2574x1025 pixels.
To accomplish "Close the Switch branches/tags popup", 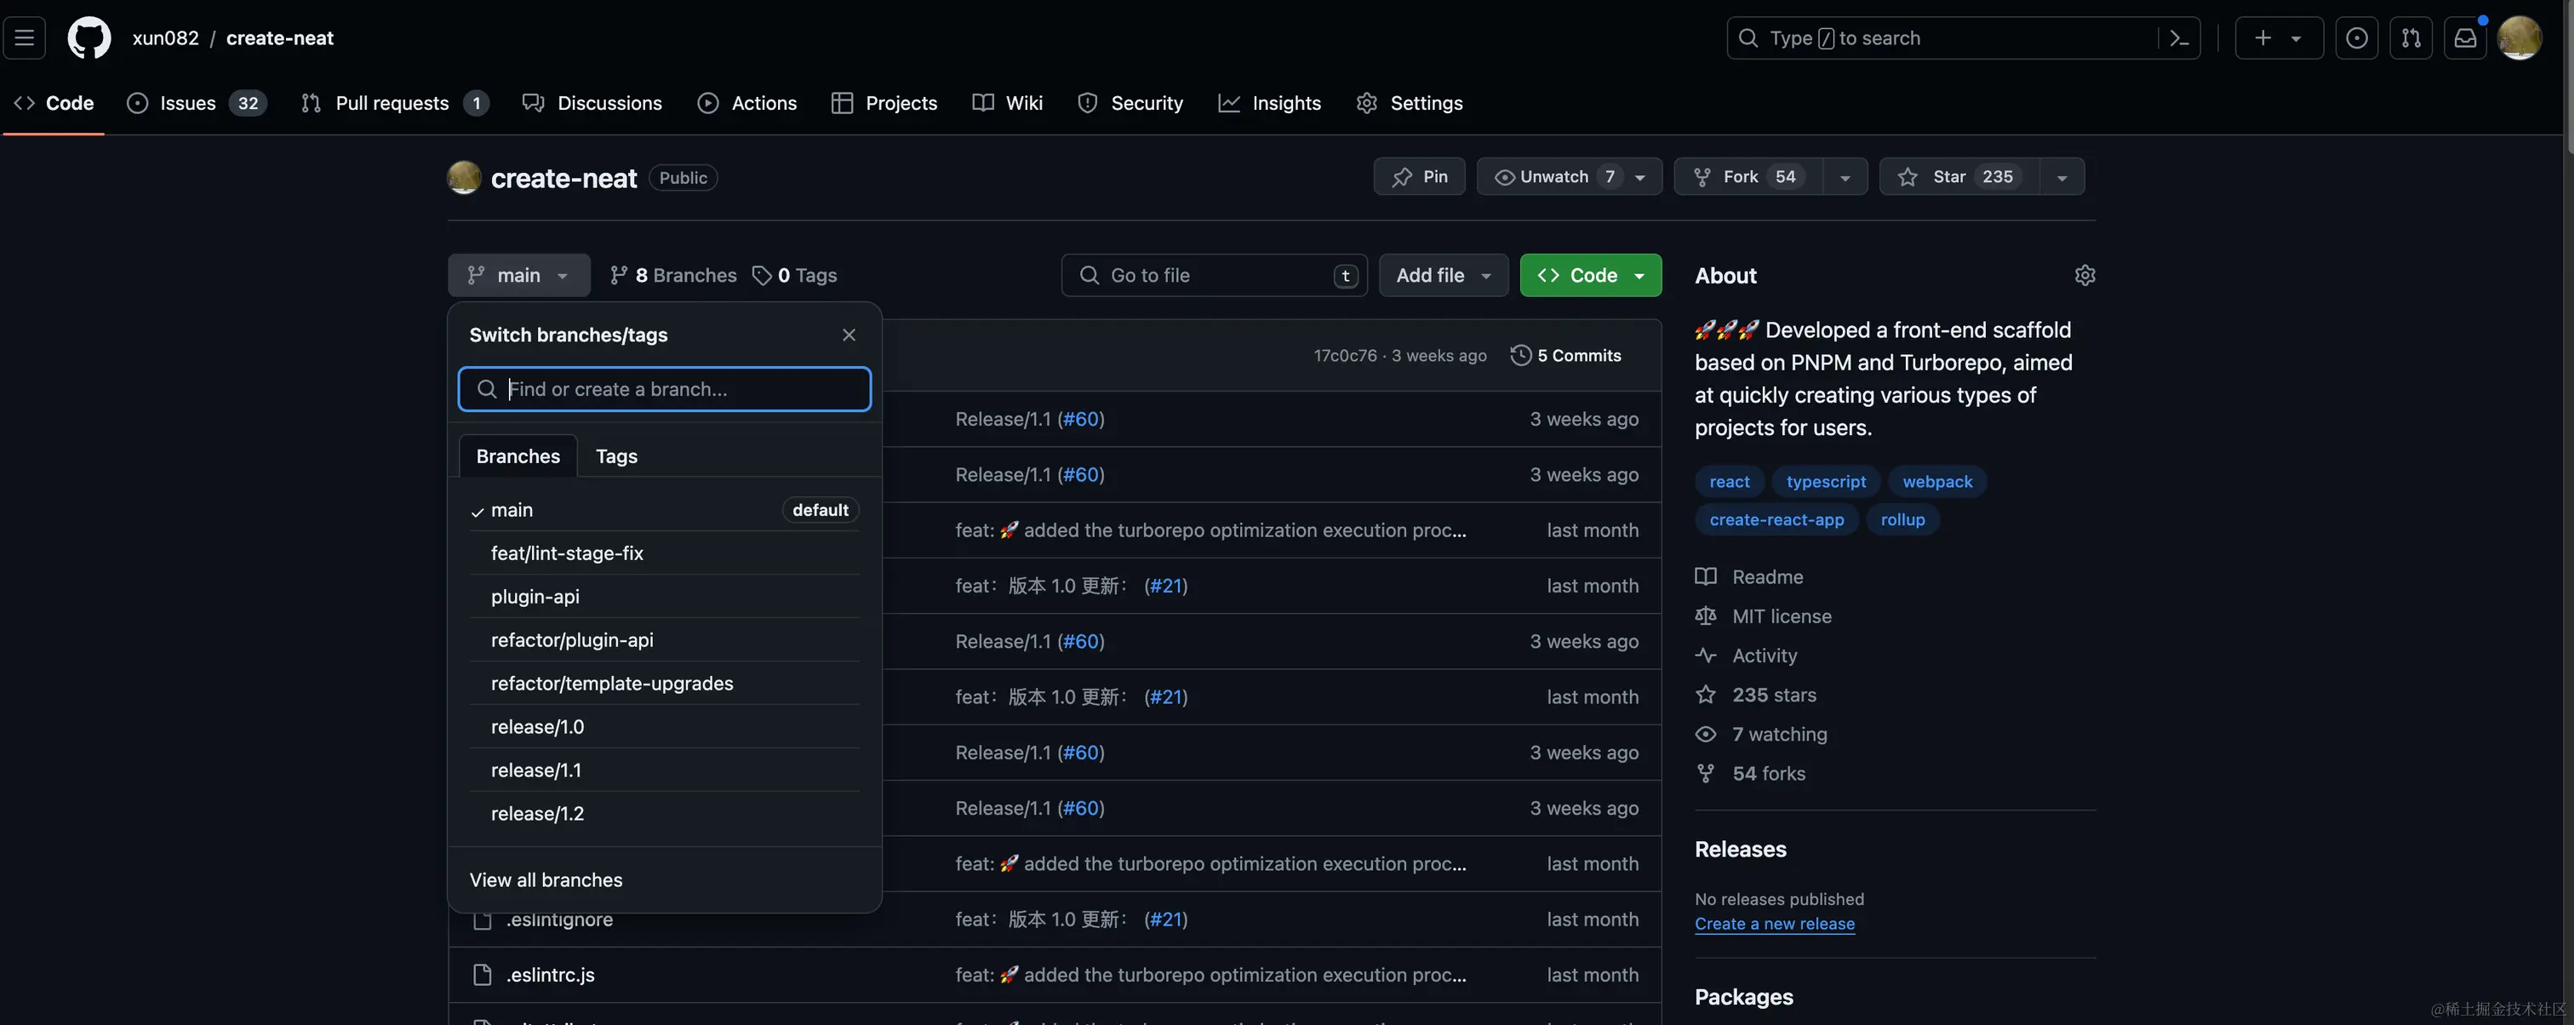I will pos(849,335).
